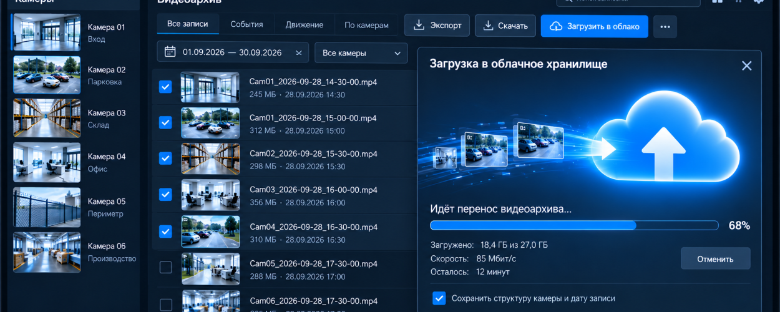Select Камера 01 Вход in the sidebar
Viewport: 780px width, 312px height.
(x=76, y=32)
